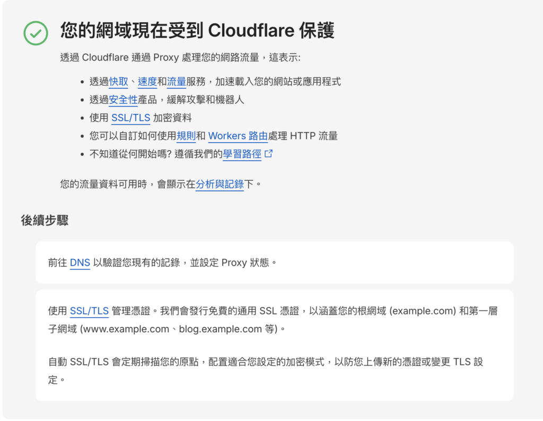The height and width of the screenshot is (421, 543).
Task: Open the 分析與記錄 link
Action: (x=219, y=185)
